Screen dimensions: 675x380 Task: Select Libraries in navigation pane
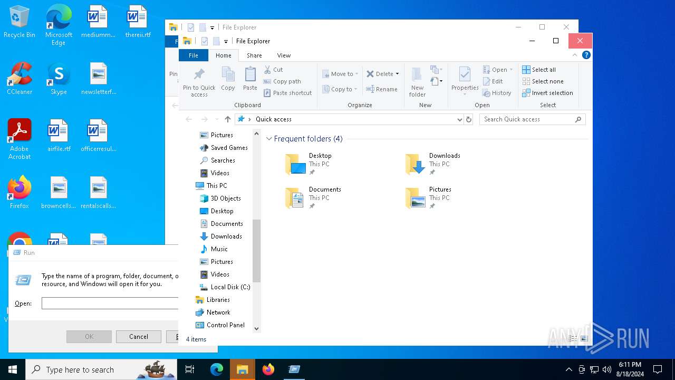[213, 300]
